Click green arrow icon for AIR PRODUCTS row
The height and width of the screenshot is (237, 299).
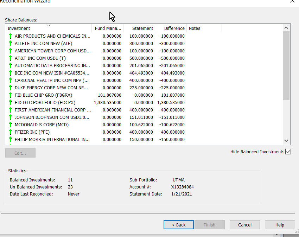pyautogui.click(x=11, y=36)
